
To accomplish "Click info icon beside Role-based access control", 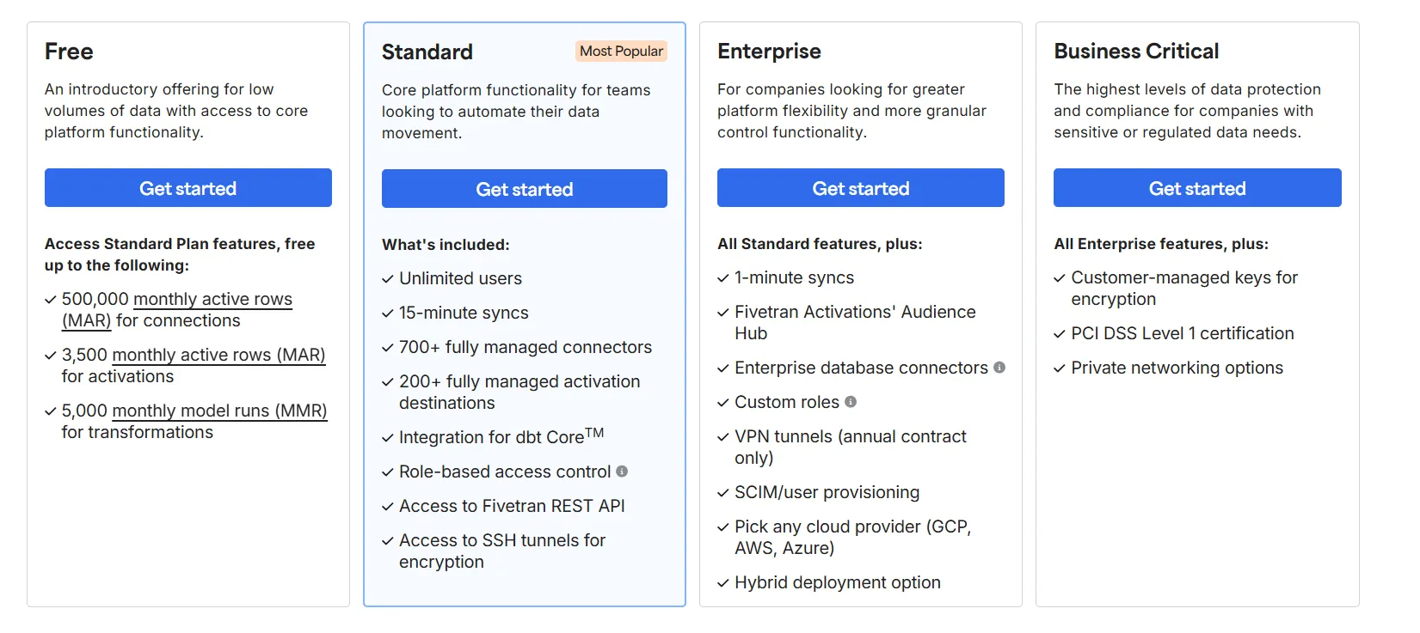I will click(622, 472).
